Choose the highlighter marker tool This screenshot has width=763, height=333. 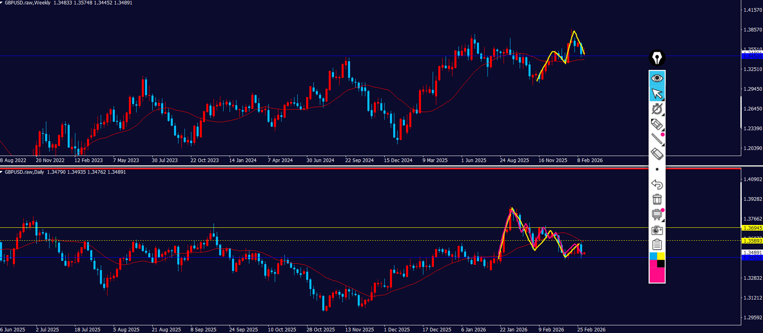[x=657, y=124]
